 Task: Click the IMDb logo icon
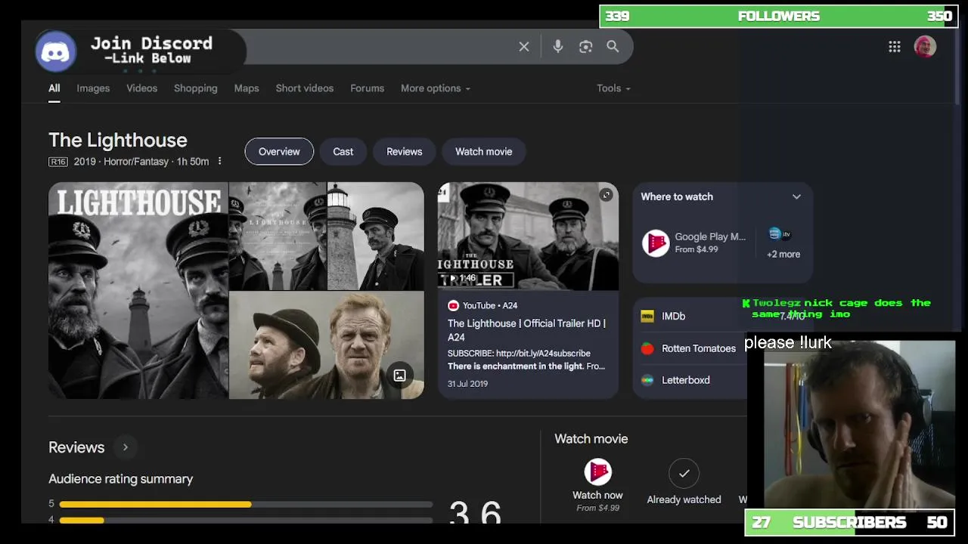(x=647, y=317)
